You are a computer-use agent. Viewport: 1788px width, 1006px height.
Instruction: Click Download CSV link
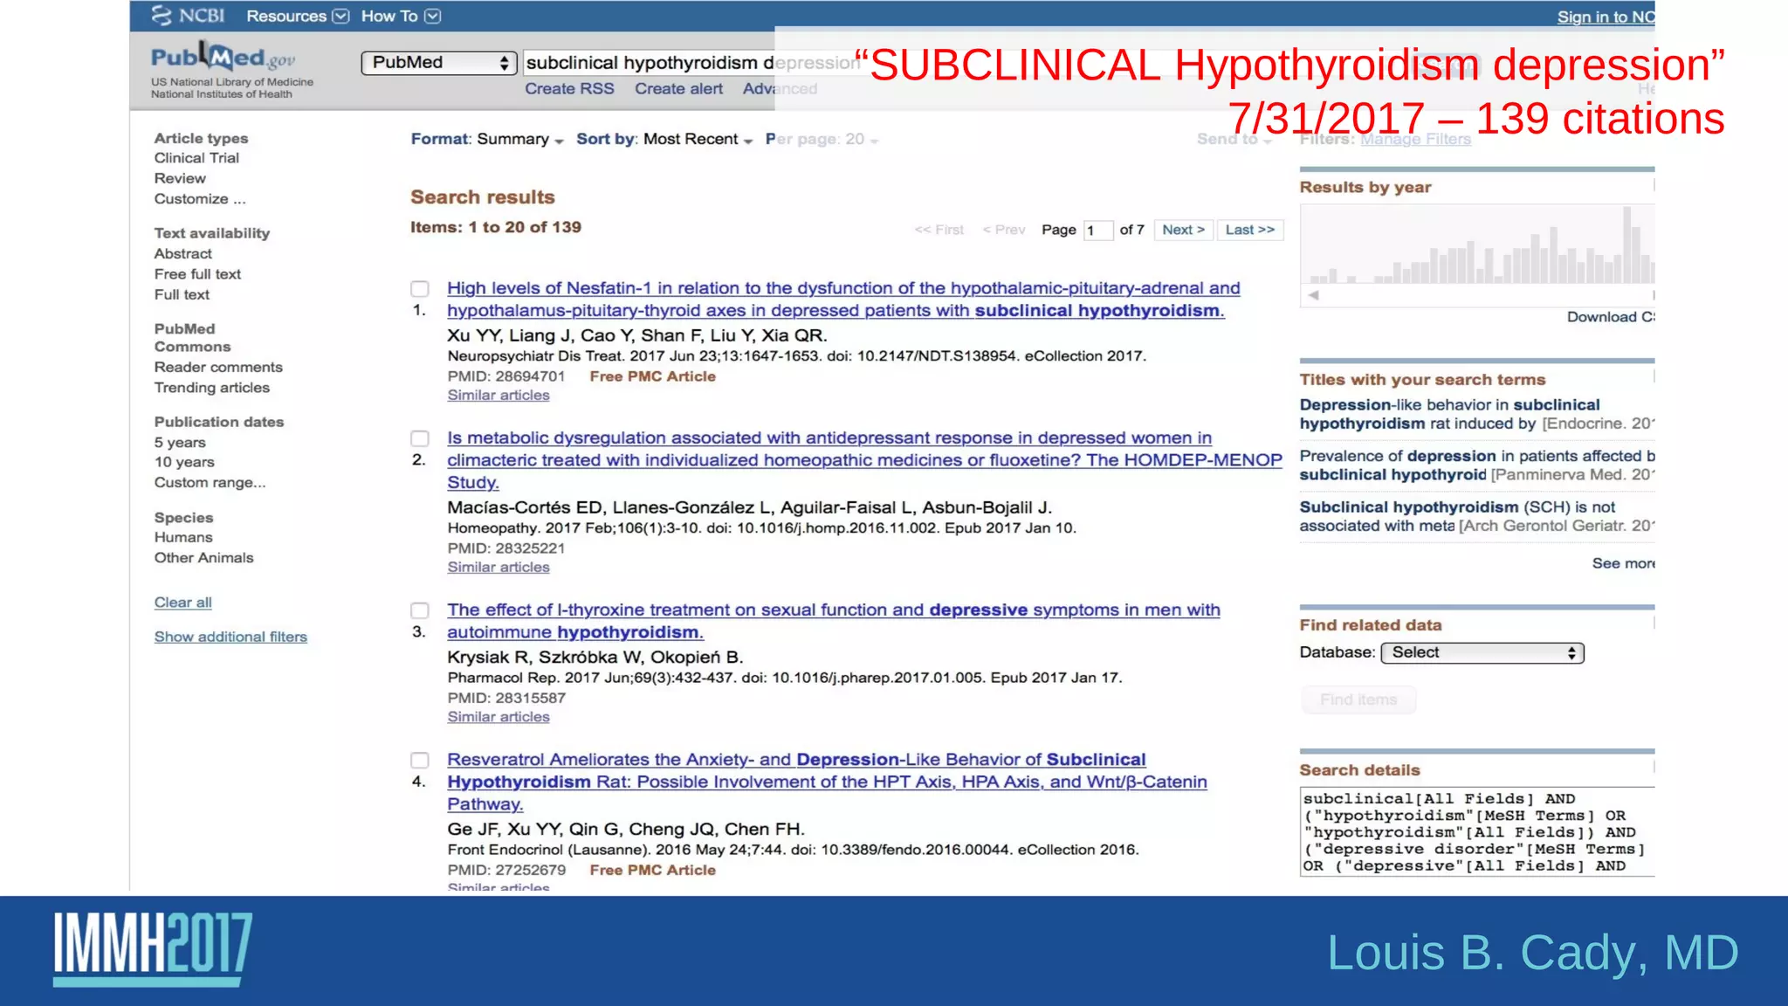pos(1610,317)
